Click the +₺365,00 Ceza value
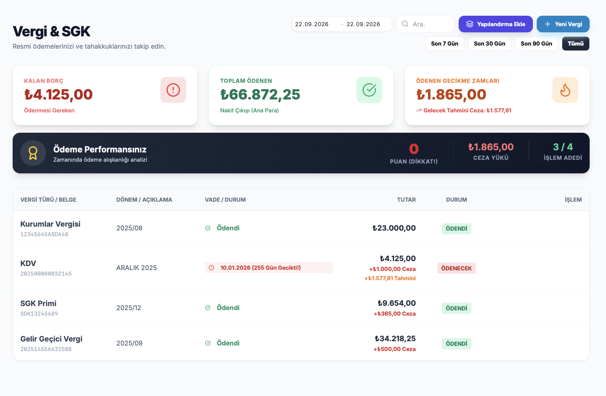 click(x=395, y=314)
